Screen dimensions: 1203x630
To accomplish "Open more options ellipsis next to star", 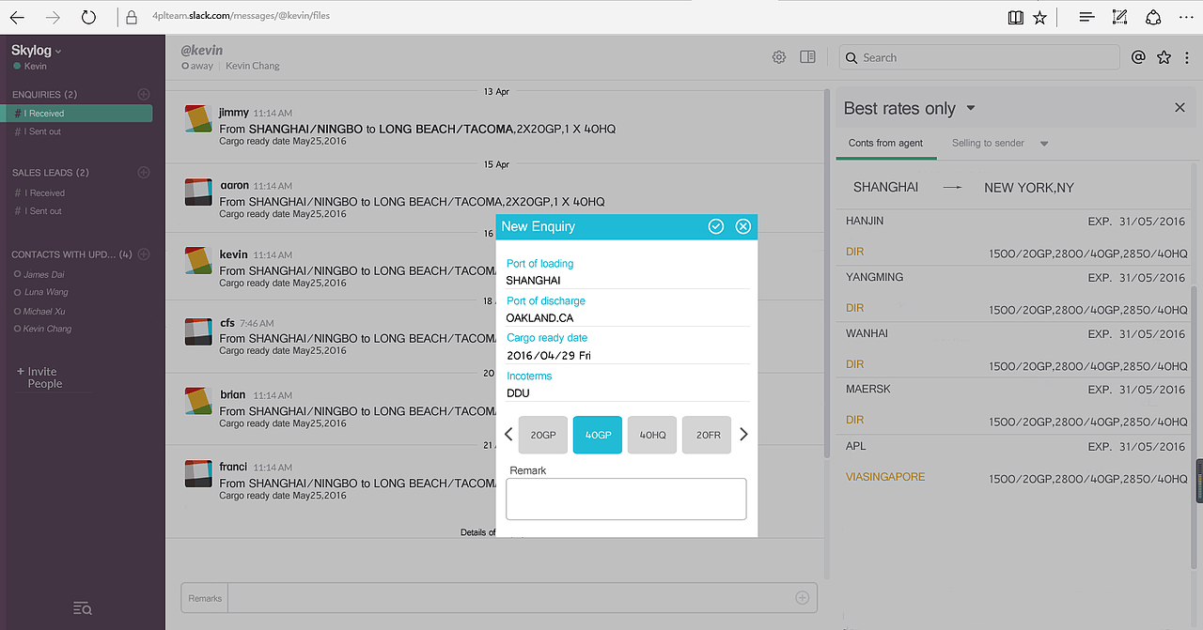I will click(1187, 57).
